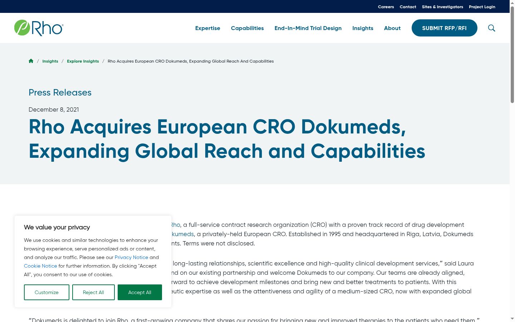Follow the Explore Insights breadcrumb link
The width and height of the screenshot is (515, 322).
[x=83, y=61]
